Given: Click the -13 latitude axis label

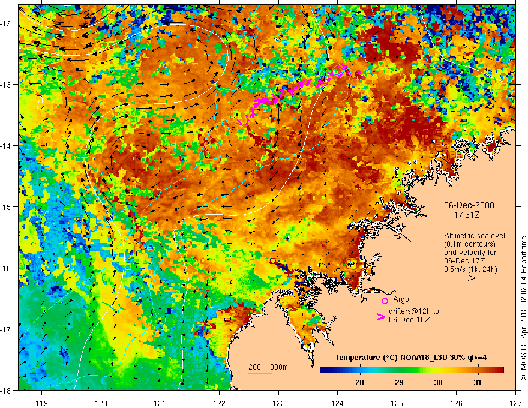Looking at the screenshot, I should click(x=7, y=84).
